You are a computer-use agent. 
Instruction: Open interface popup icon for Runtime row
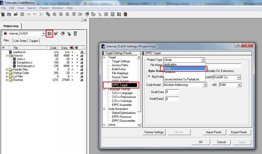click(x=82, y=80)
